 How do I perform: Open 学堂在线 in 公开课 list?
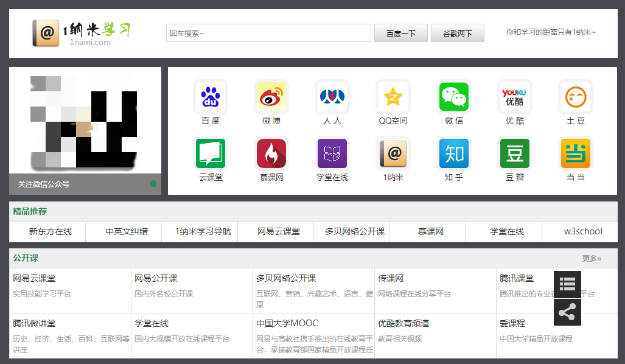click(152, 323)
